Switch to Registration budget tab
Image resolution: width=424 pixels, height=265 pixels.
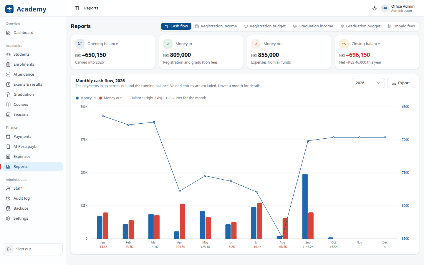tap(265, 26)
